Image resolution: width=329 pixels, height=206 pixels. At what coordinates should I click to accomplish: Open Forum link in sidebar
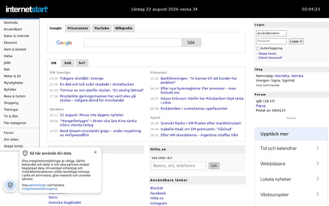pyautogui.click(x=9, y=133)
